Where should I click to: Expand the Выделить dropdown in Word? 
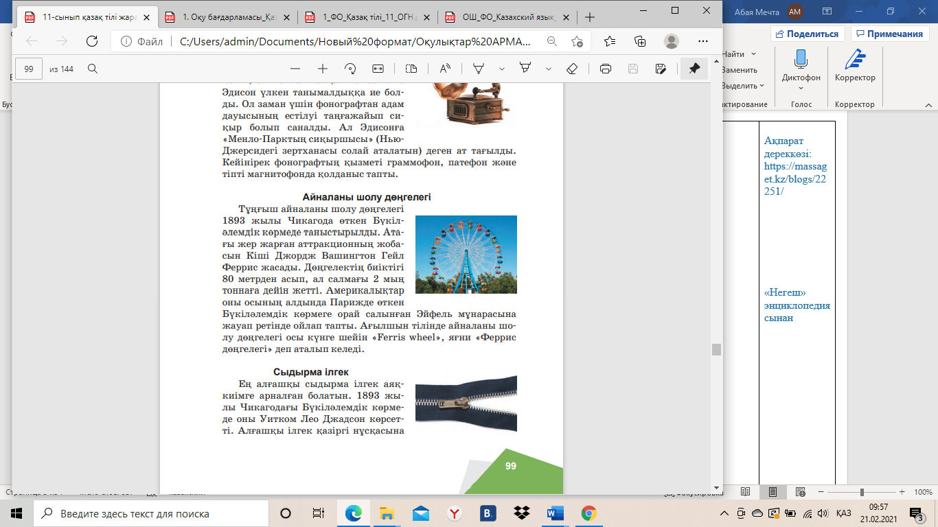(x=762, y=86)
